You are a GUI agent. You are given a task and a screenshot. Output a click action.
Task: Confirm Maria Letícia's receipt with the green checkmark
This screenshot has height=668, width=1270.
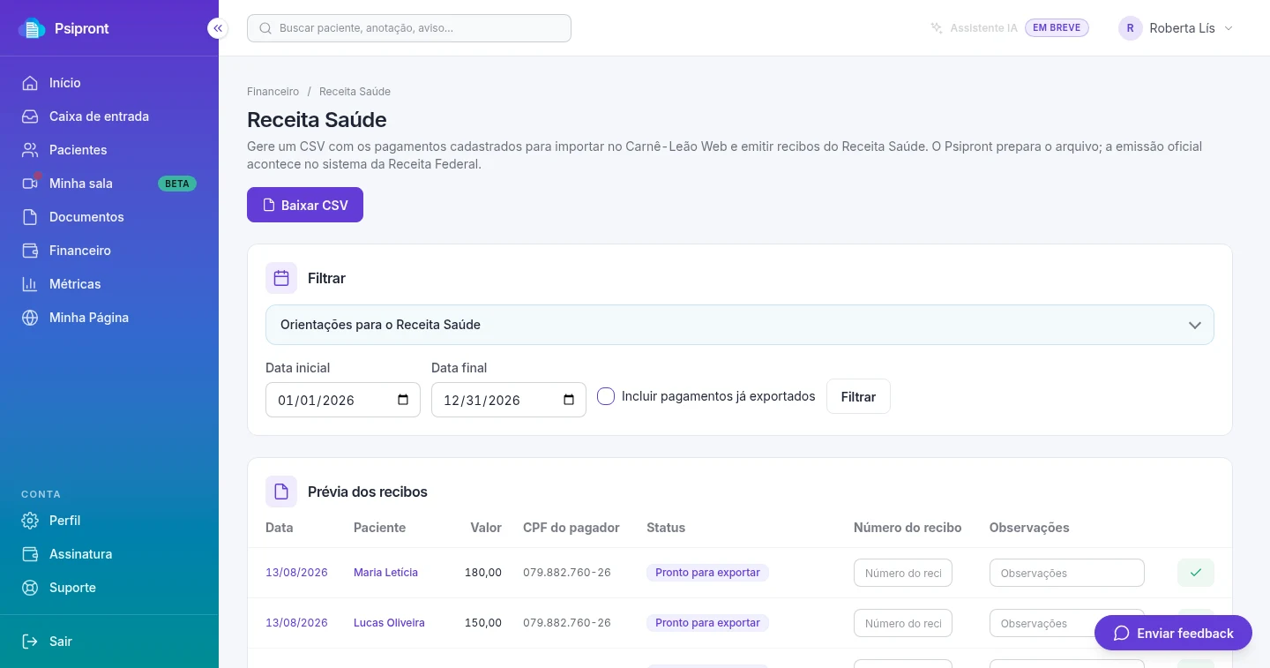(1196, 573)
